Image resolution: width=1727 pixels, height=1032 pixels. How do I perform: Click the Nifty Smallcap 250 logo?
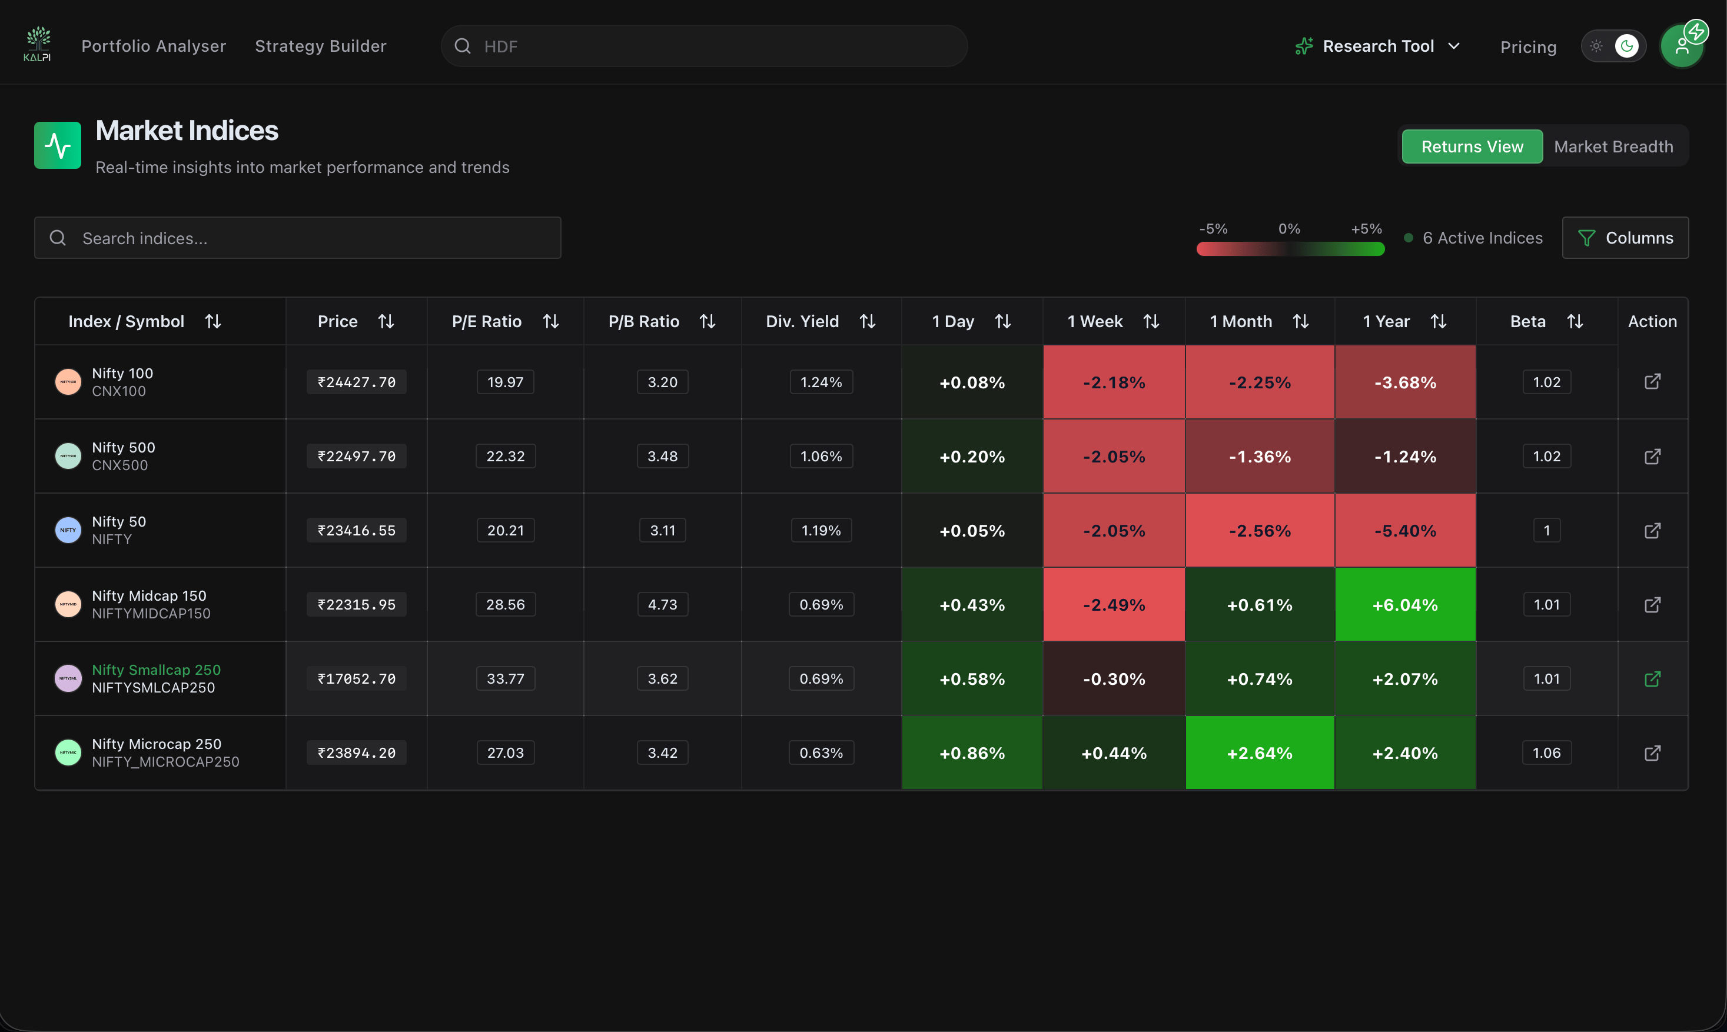68,678
